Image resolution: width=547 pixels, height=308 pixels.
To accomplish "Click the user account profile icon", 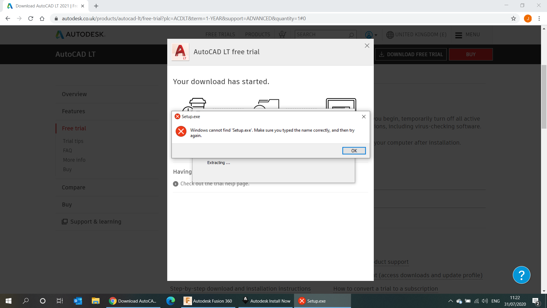I will click(x=369, y=35).
